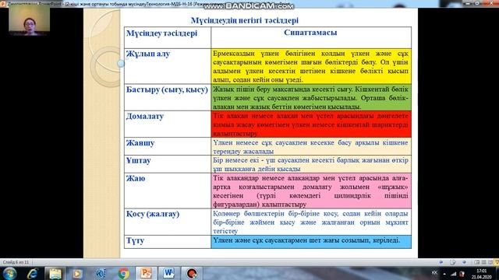Click slide title 'Мүсіндеудің негізгі тәсілдері'
499x280 pixels.
coord(244,21)
